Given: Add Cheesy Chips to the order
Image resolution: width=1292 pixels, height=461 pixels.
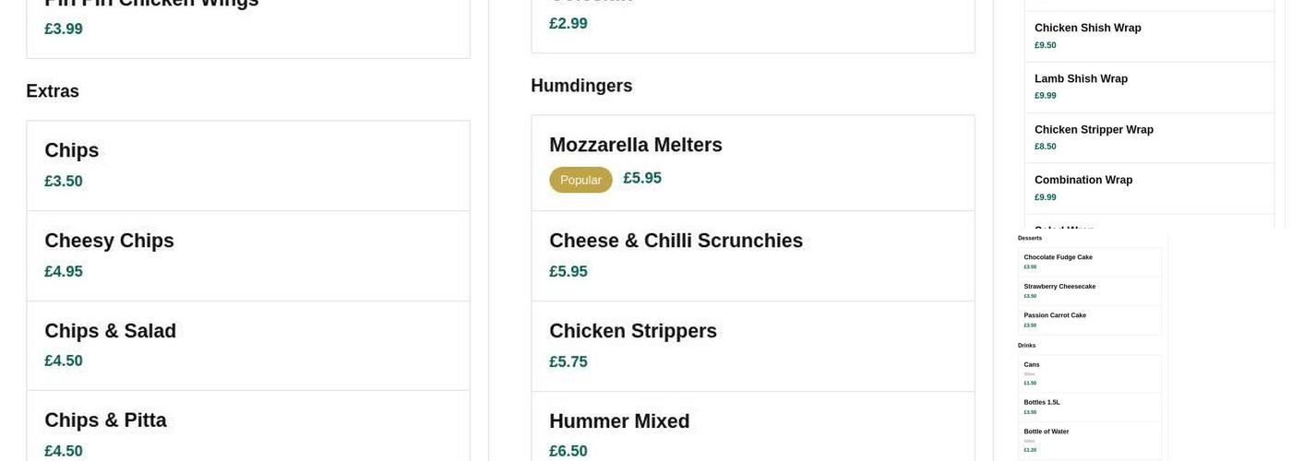Looking at the screenshot, I should 247,255.
